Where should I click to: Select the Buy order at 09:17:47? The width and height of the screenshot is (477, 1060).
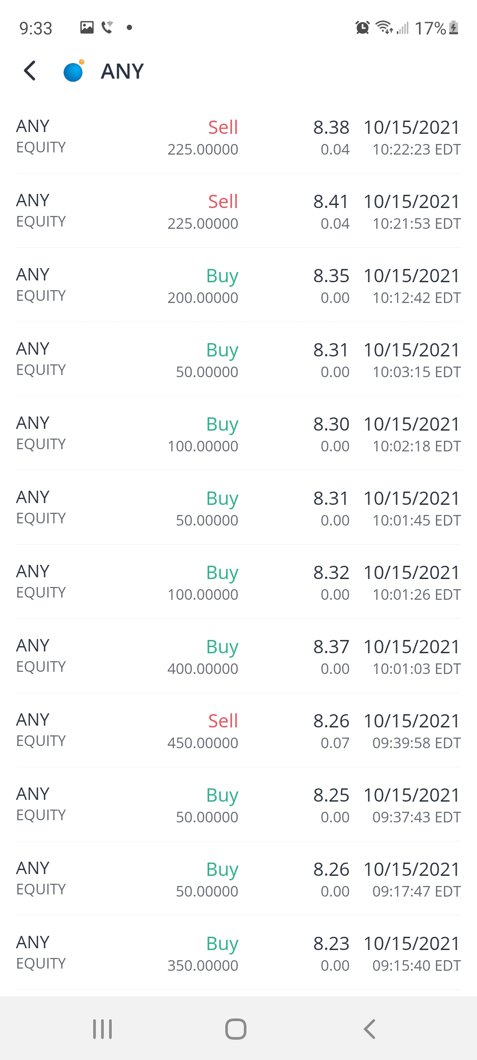point(238,879)
